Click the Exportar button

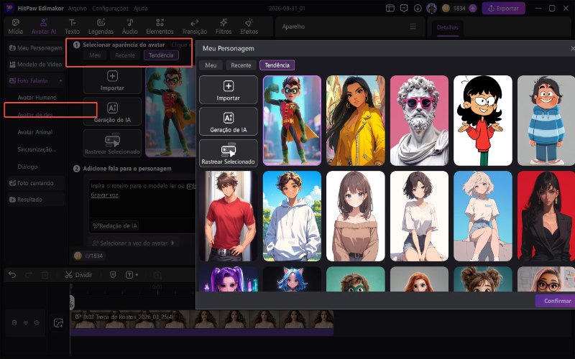point(503,8)
